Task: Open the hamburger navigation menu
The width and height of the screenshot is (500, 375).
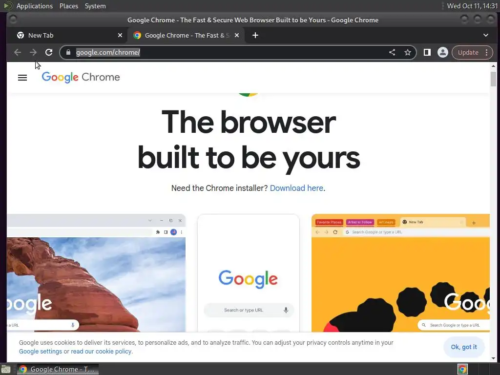Action: point(22,78)
